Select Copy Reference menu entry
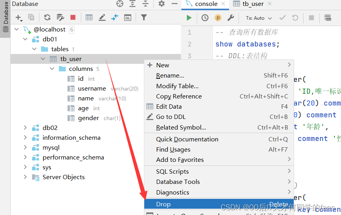This screenshot has width=341, height=215. 219,96
